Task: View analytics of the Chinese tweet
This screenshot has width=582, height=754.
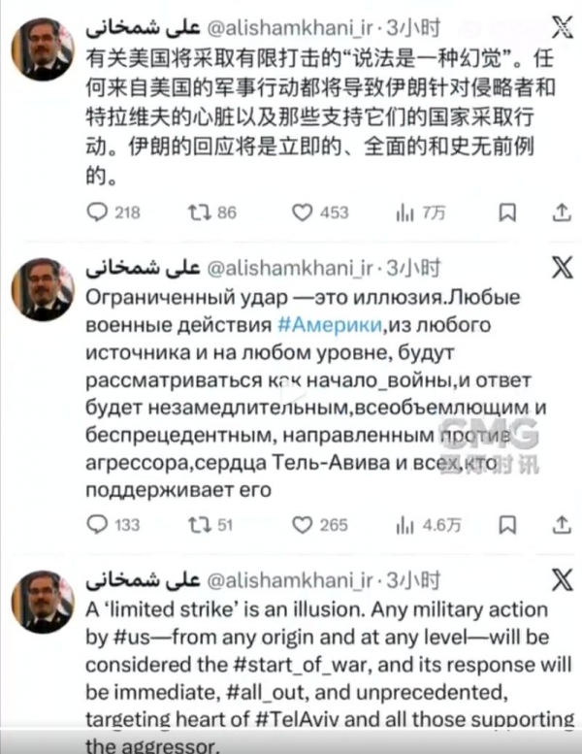Action: click(x=405, y=212)
